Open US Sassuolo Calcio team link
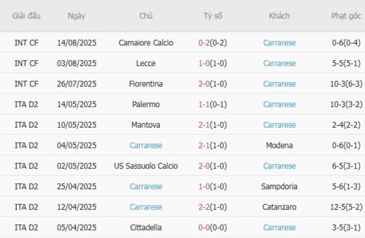Image resolution: width=365 pixels, height=238 pixels. click(x=146, y=166)
